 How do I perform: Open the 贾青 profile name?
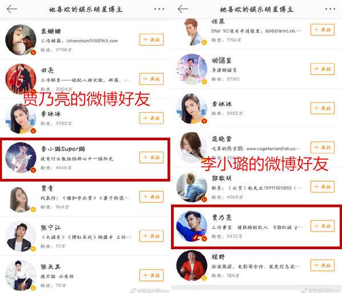pos(47,188)
